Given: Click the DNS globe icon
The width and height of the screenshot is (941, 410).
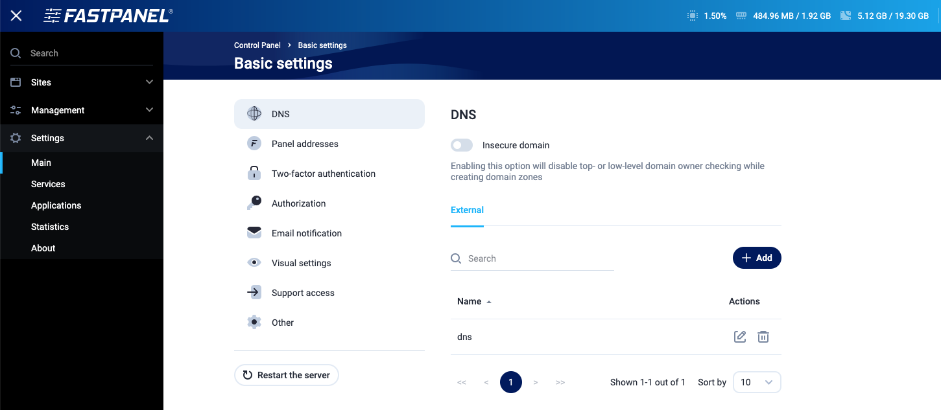Looking at the screenshot, I should [254, 114].
